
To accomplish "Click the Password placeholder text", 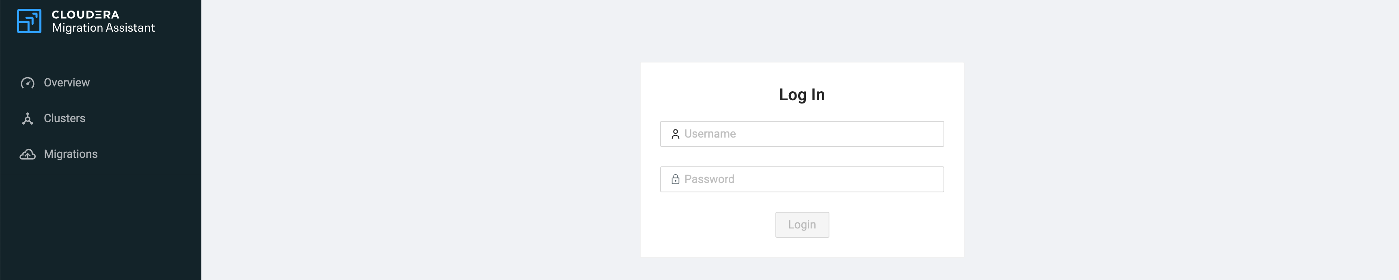I will (x=709, y=180).
